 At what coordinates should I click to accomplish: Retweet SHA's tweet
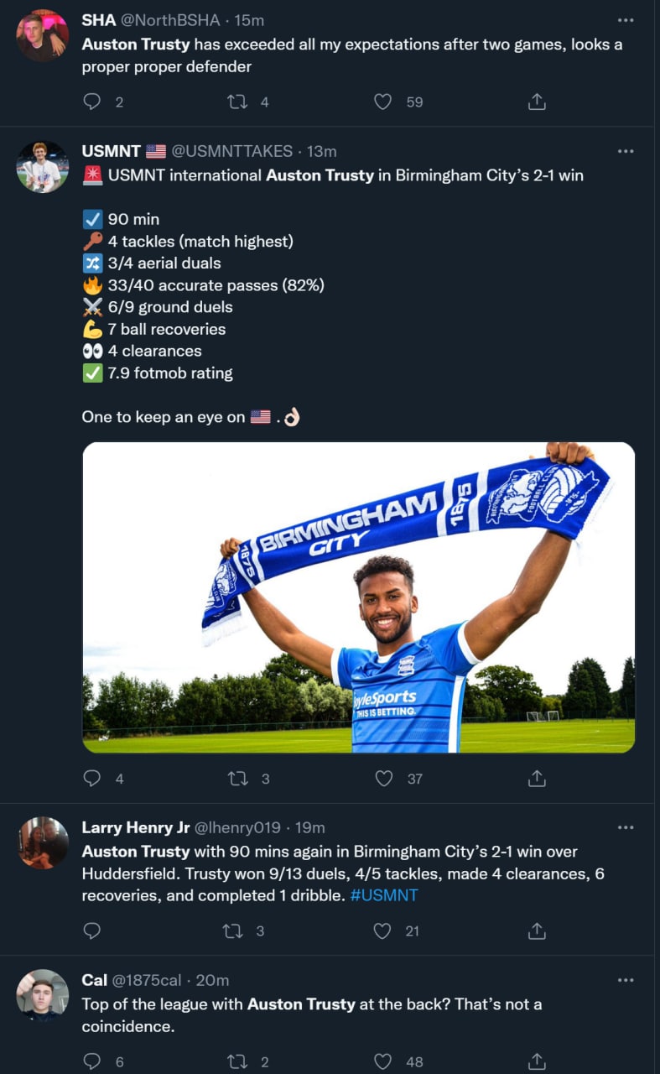tap(237, 102)
